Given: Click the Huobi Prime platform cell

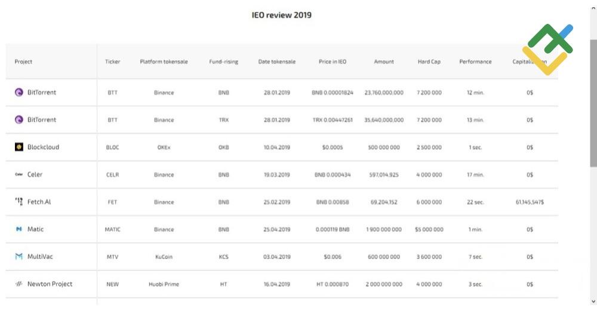Looking at the screenshot, I should coord(164,284).
